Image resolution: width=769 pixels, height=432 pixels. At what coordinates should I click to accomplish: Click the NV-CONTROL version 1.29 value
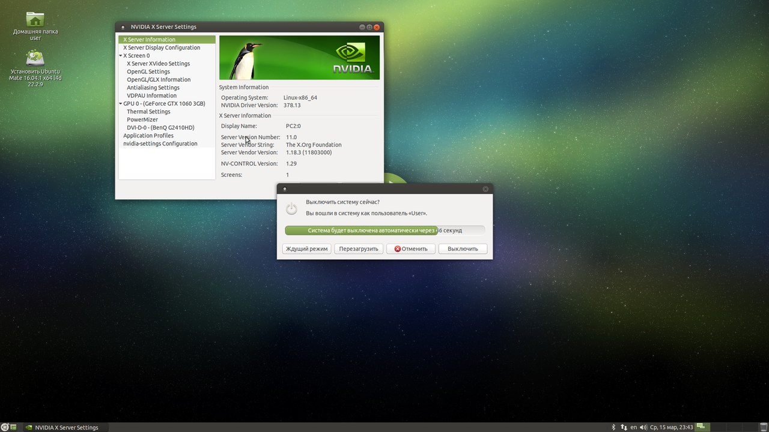point(291,163)
